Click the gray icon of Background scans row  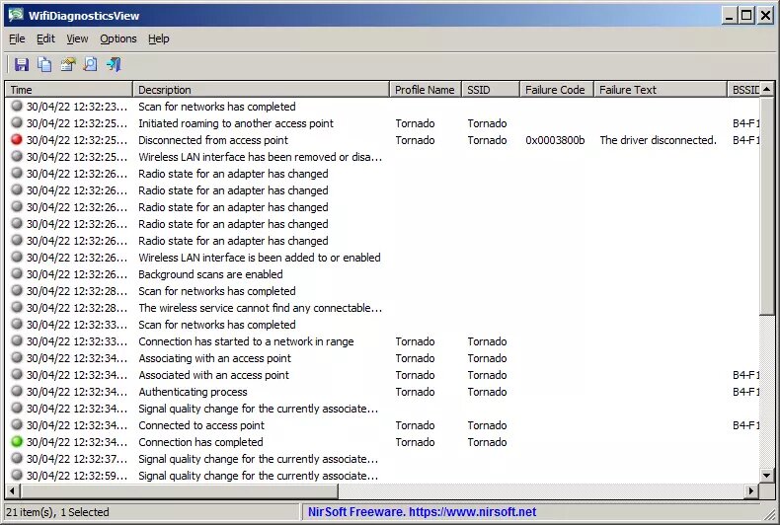[x=17, y=274]
